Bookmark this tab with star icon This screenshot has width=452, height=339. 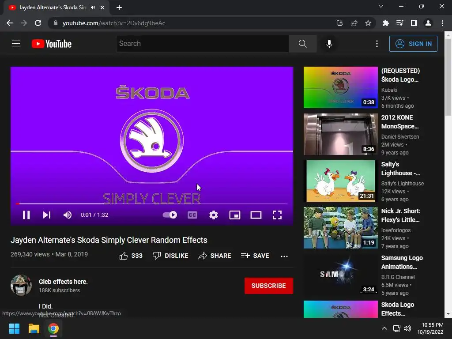click(368, 23)
